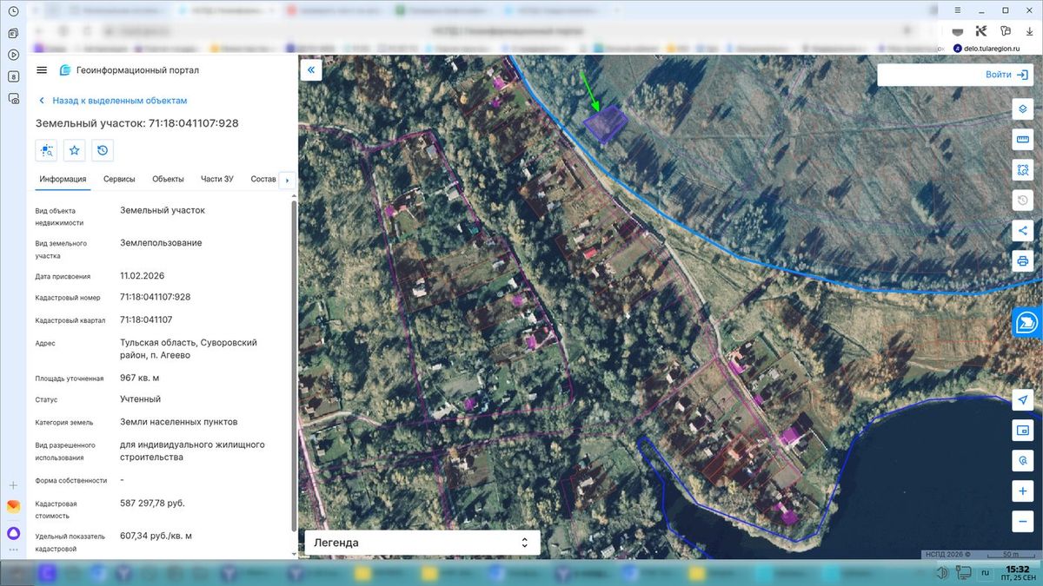Click the date value 11.02.2026
Image resolution: width=1043 pixels, height=586 pixels.
point(142,276)
